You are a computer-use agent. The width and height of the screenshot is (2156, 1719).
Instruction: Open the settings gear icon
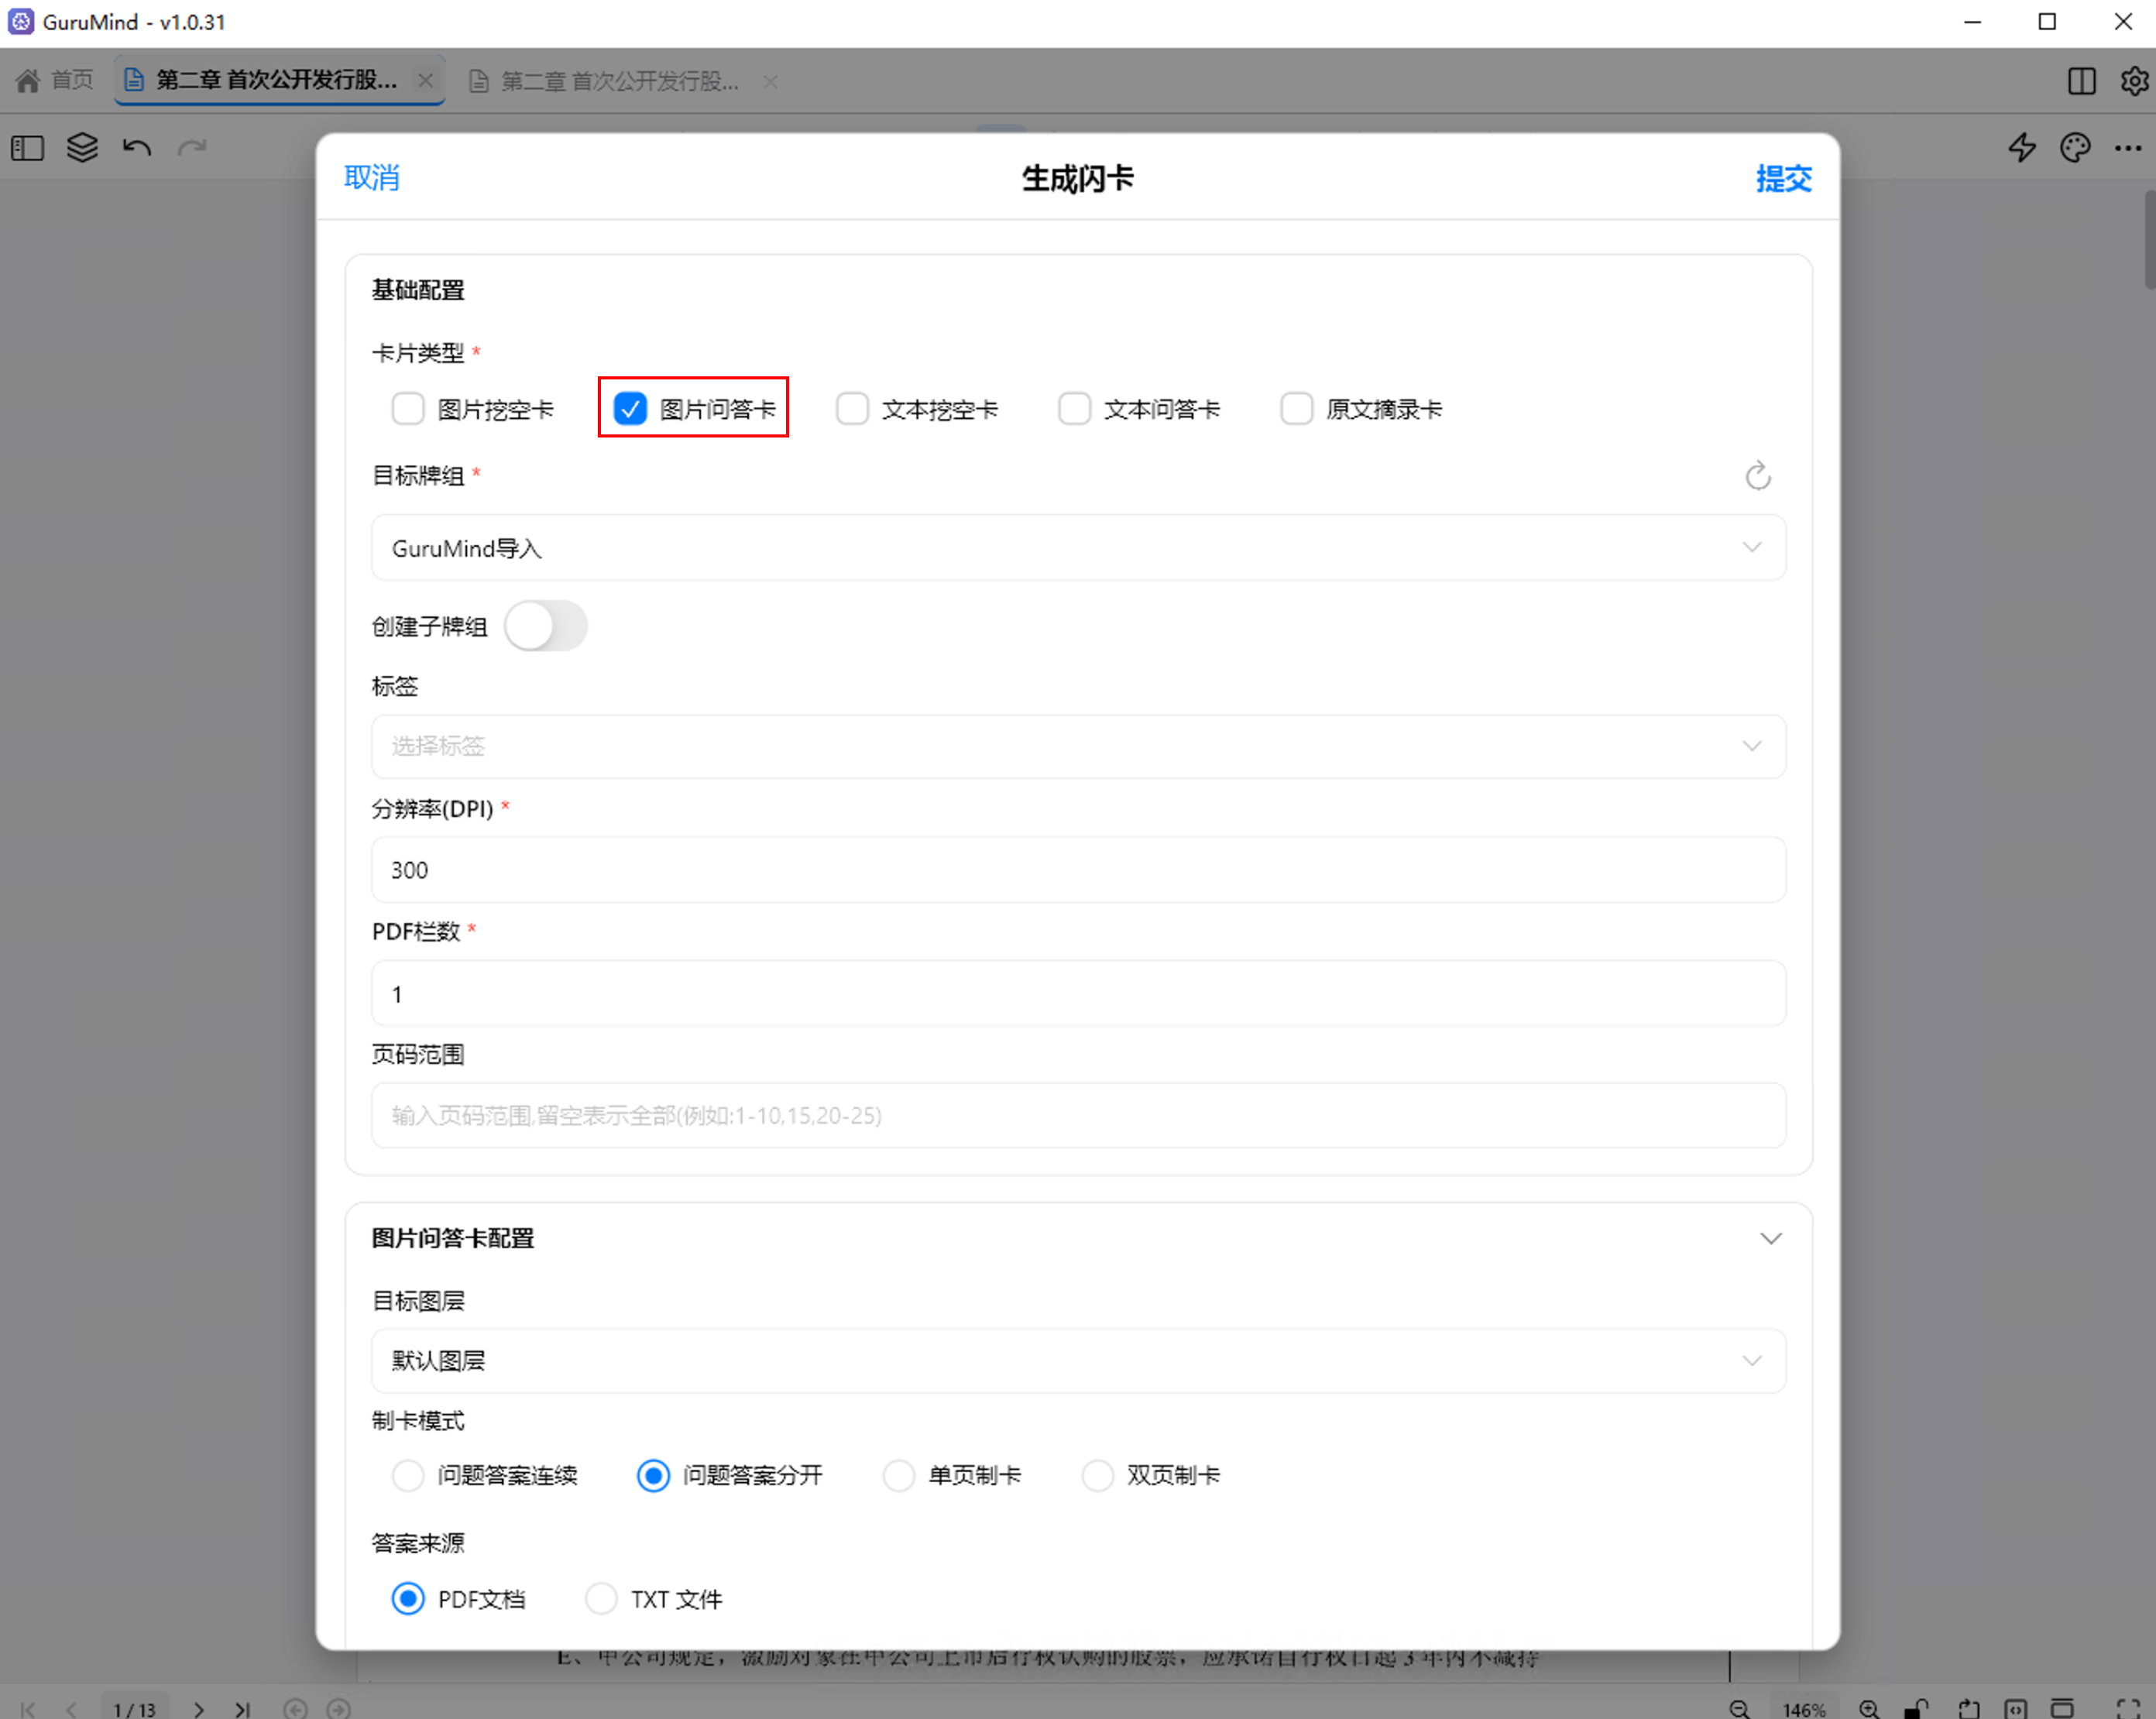pyautogui.click(x=2134, y=81)
